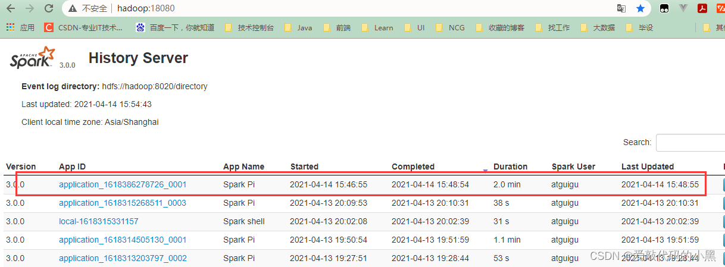Click the 31 s duration cell

tap(501, 221)
